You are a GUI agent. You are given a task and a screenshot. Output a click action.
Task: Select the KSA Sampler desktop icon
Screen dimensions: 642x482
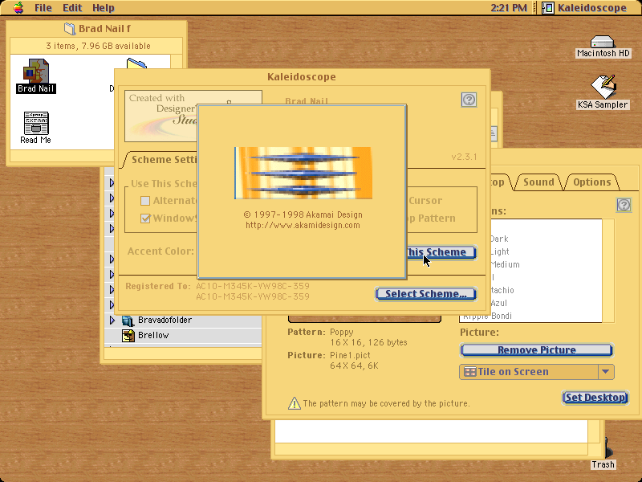coord(603,87)
